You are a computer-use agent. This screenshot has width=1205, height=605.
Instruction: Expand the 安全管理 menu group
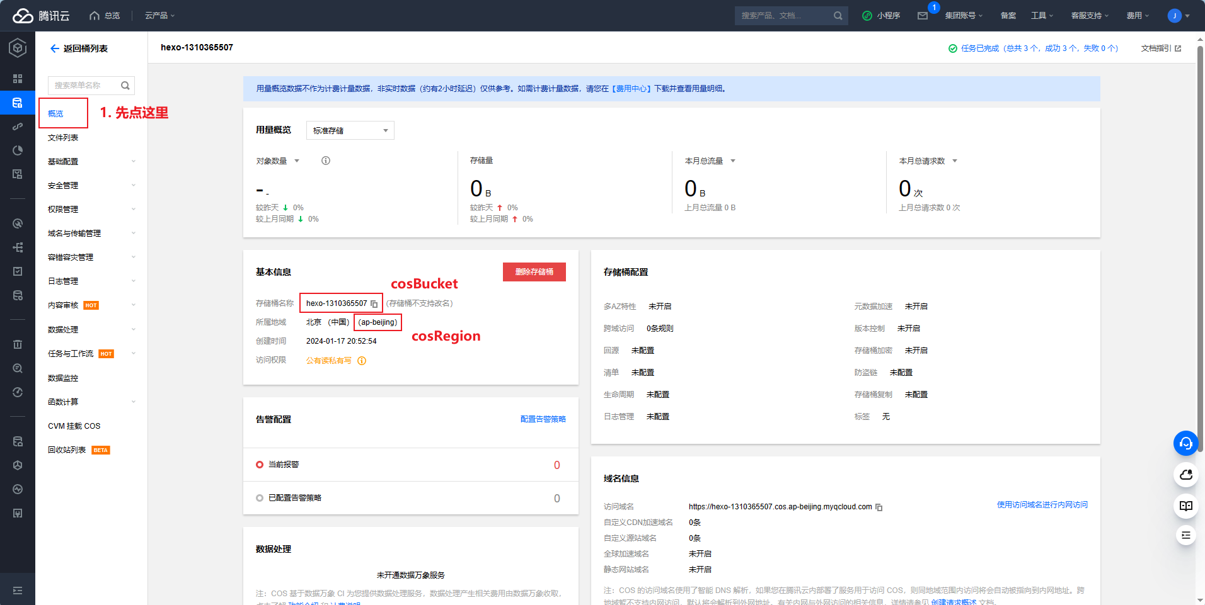92,186
